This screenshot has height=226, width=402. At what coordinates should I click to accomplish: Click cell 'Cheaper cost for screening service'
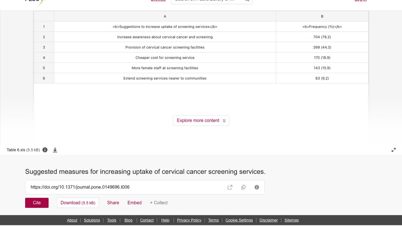coord(165,58)
